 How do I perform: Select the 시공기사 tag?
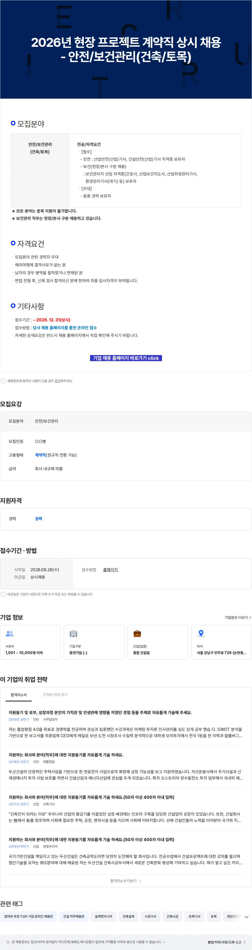coord(150,916)
